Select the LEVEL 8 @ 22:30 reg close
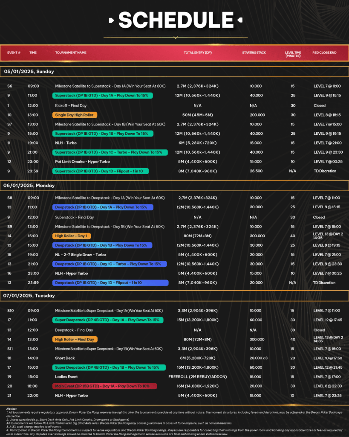349x437 pixels. point(328,386)
